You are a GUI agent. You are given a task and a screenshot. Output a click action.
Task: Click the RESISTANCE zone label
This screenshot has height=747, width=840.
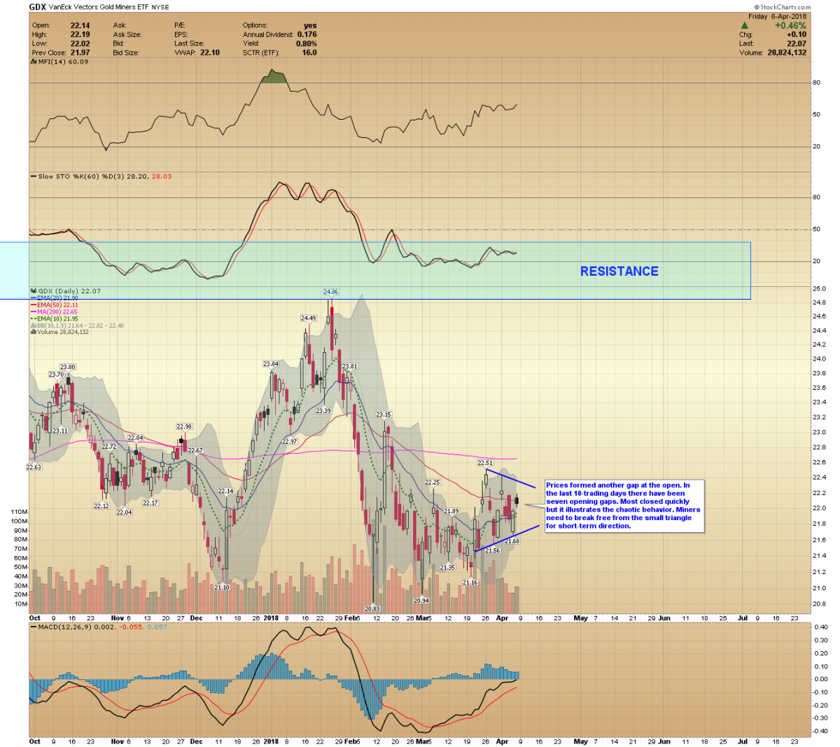(x=619, y=271)
